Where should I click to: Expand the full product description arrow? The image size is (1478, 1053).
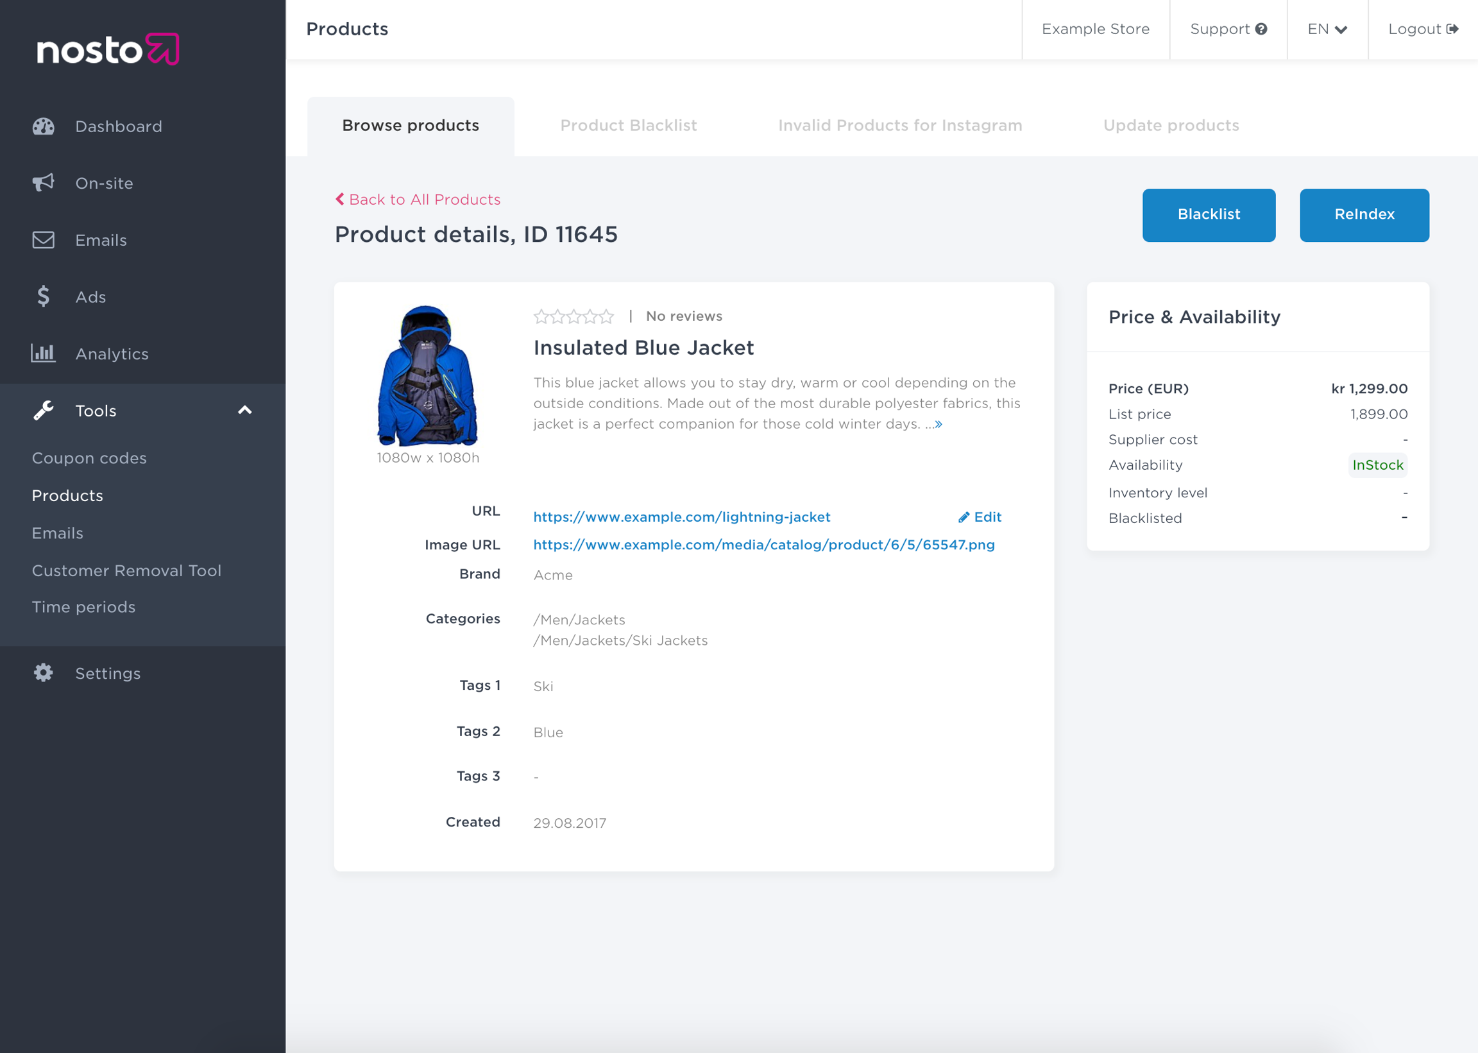pos(938,425)
